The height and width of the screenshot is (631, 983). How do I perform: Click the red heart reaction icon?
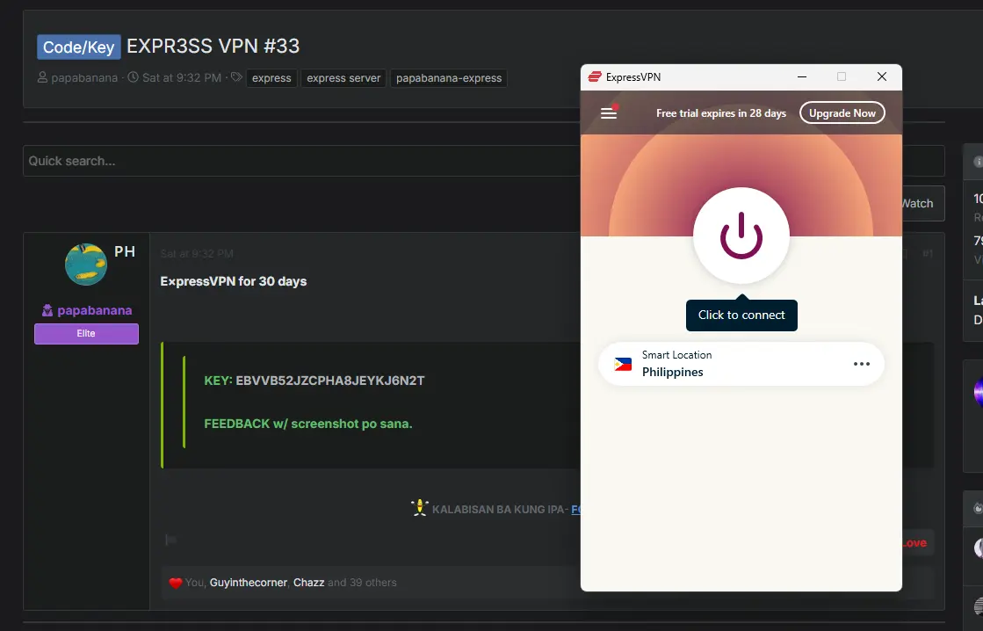[176, 583]
